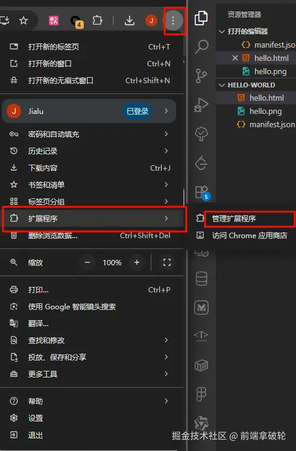This screenshot has width=296, height=451.
Task: Open the M logo icon in activity bar
Action: point(201,307)
